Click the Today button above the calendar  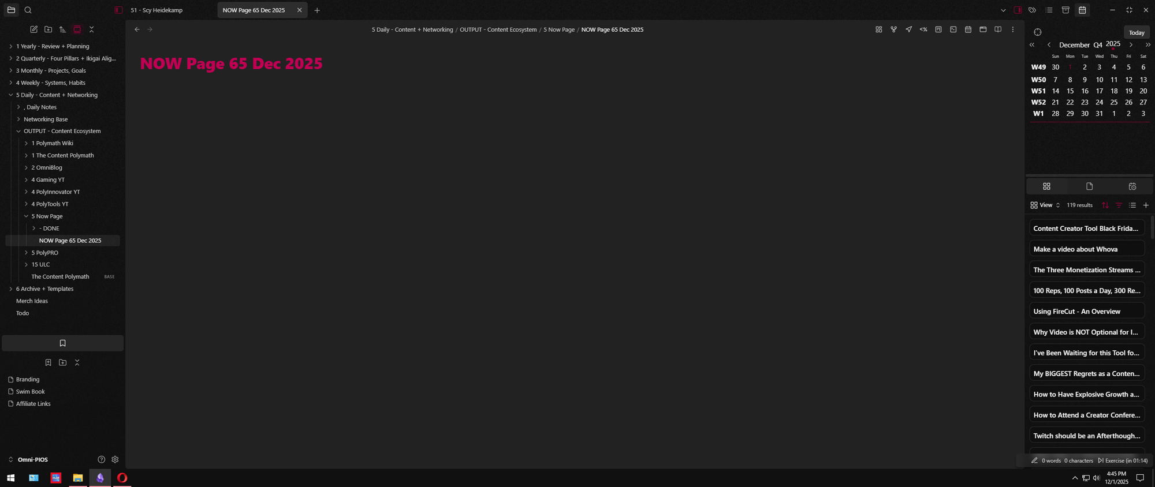pyautogui.click(x=1136, y=32)
